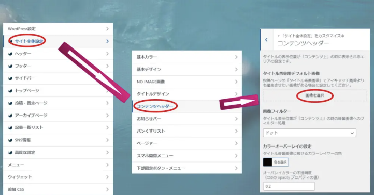Click the SWELL icon beside フッター

10,66
